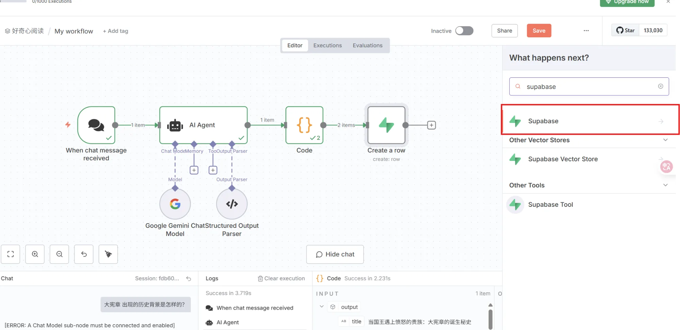Click the My workflow name

pyautogui.click(x=74, y=31)
